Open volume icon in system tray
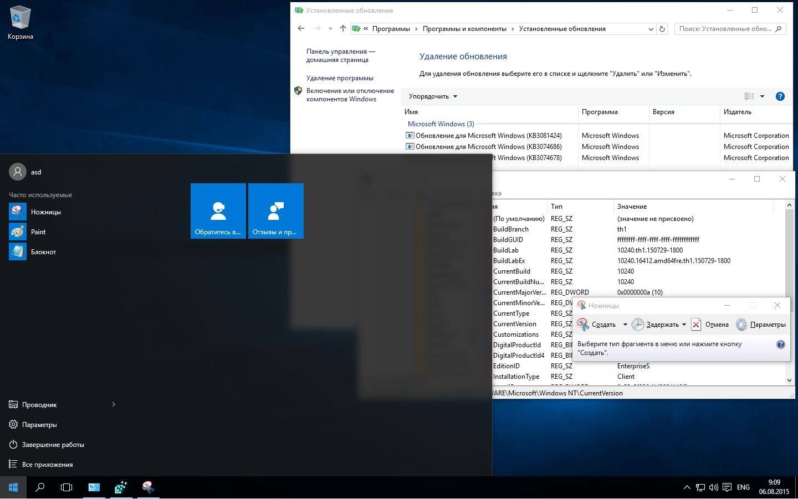The width and height of the screenshot is (798, 499). click(x=713, y=487)
